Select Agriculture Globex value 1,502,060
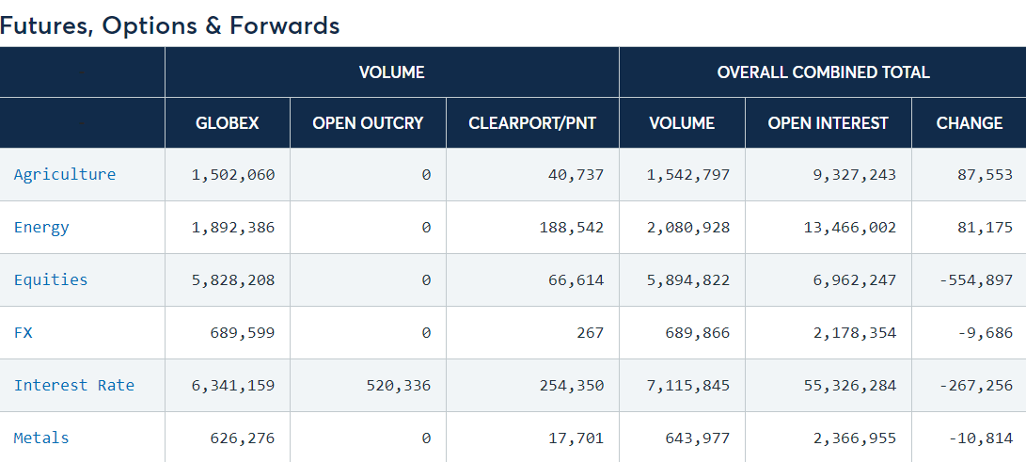The image size is (1026, 462). click(x=233, y=175)
